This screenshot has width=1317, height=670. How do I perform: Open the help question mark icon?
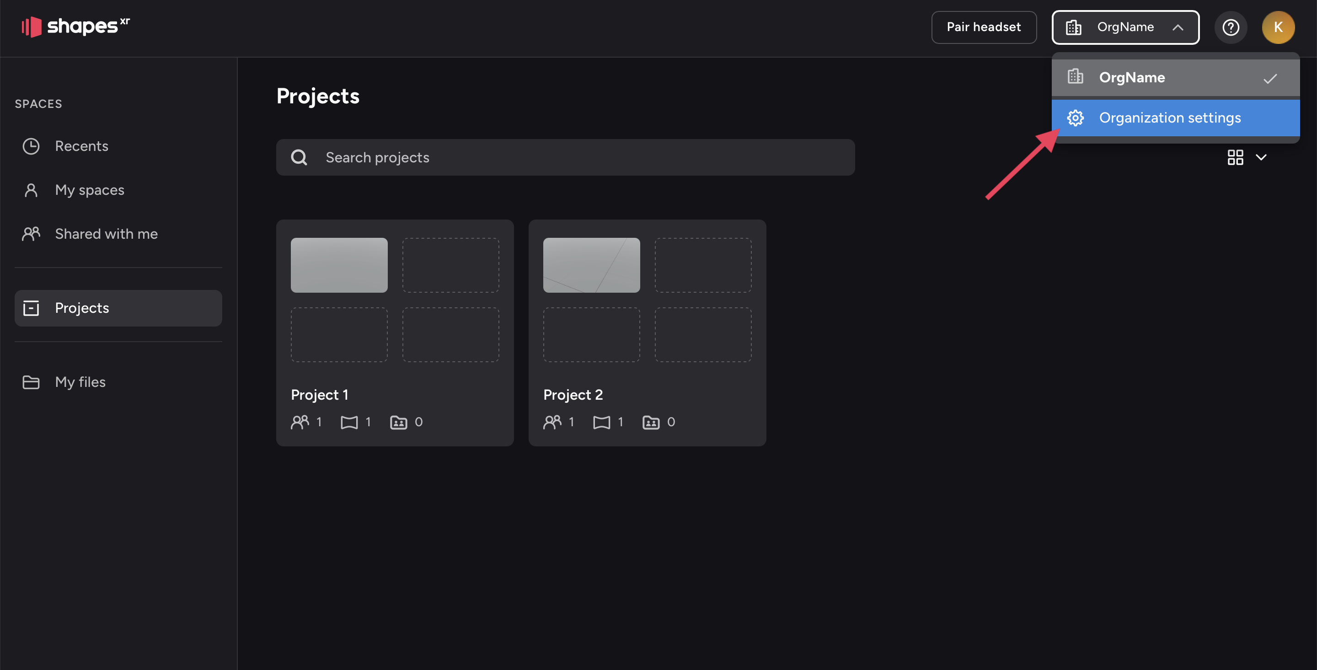click(x=1230, y=27)
